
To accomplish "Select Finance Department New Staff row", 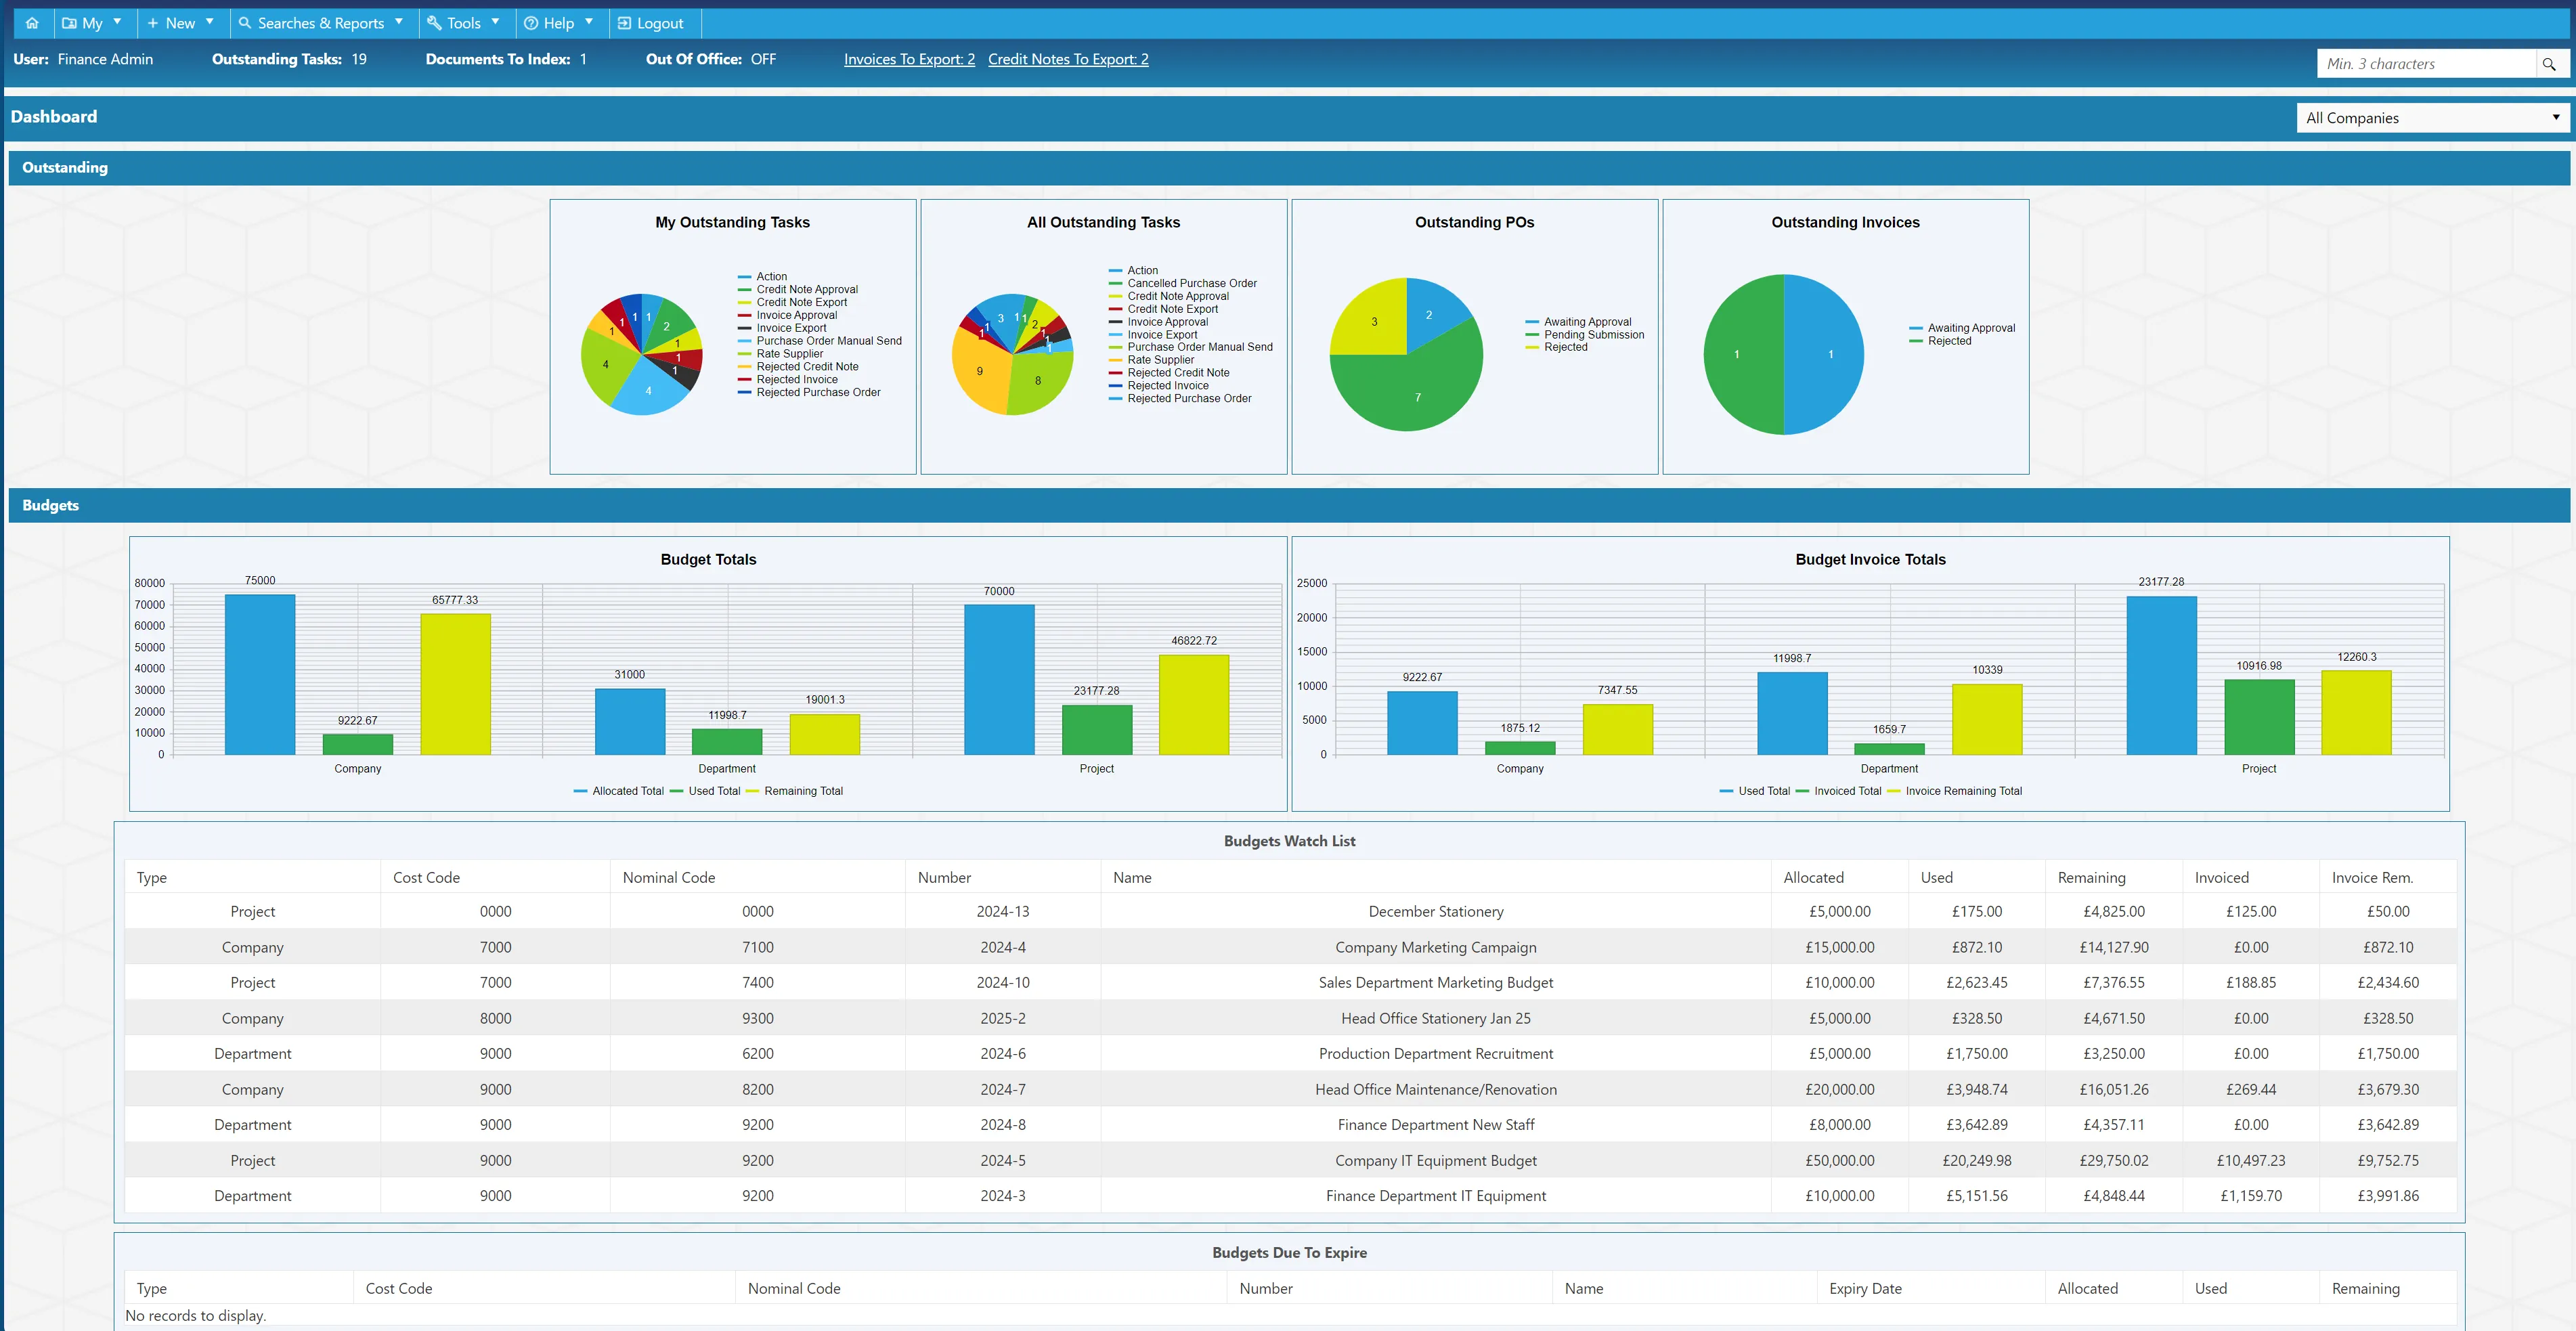I will click(x=1436, y=1125).
